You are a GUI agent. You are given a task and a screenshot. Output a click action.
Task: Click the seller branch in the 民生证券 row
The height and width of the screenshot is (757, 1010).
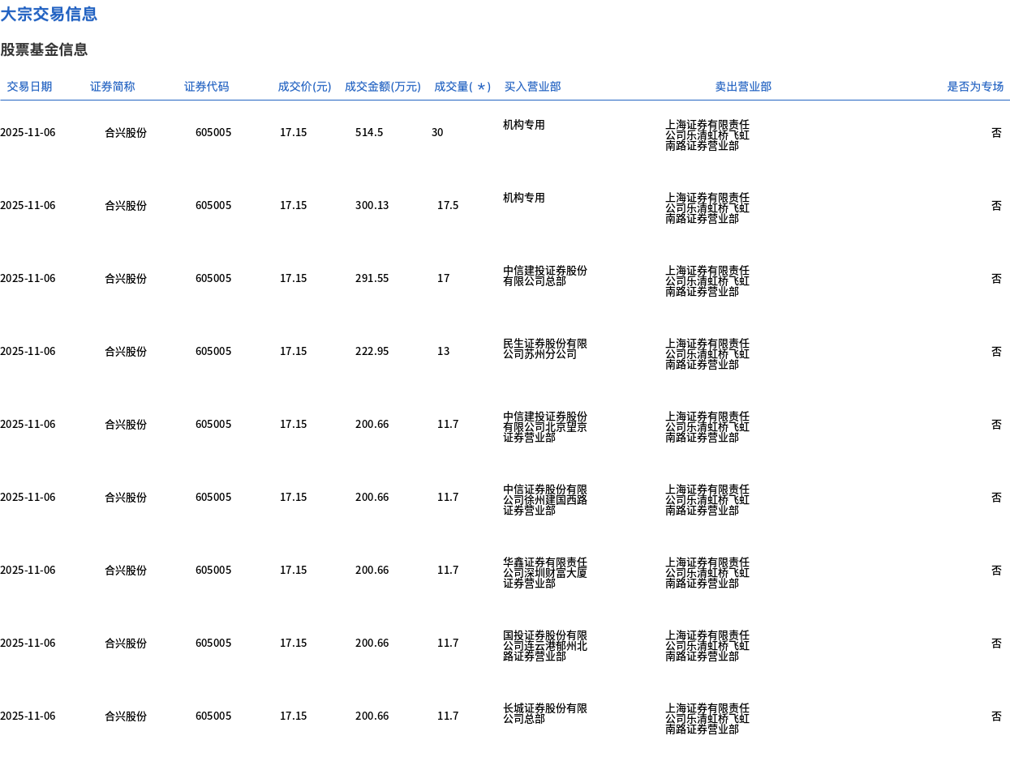(707, 353)
